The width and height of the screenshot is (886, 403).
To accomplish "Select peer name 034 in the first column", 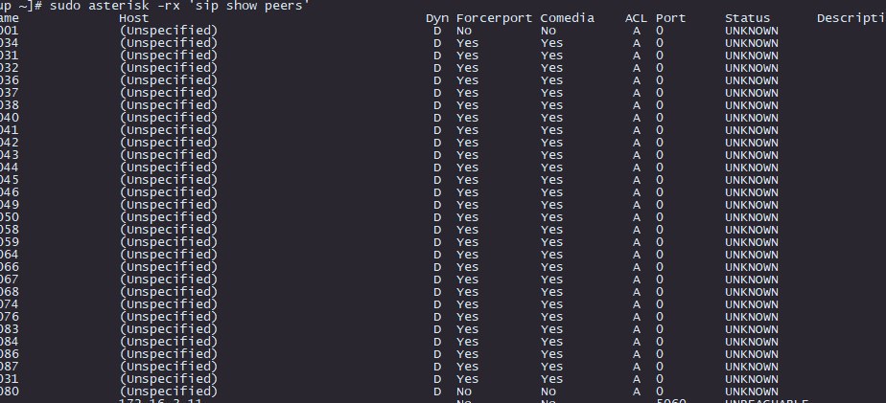I will pos(9,43).
